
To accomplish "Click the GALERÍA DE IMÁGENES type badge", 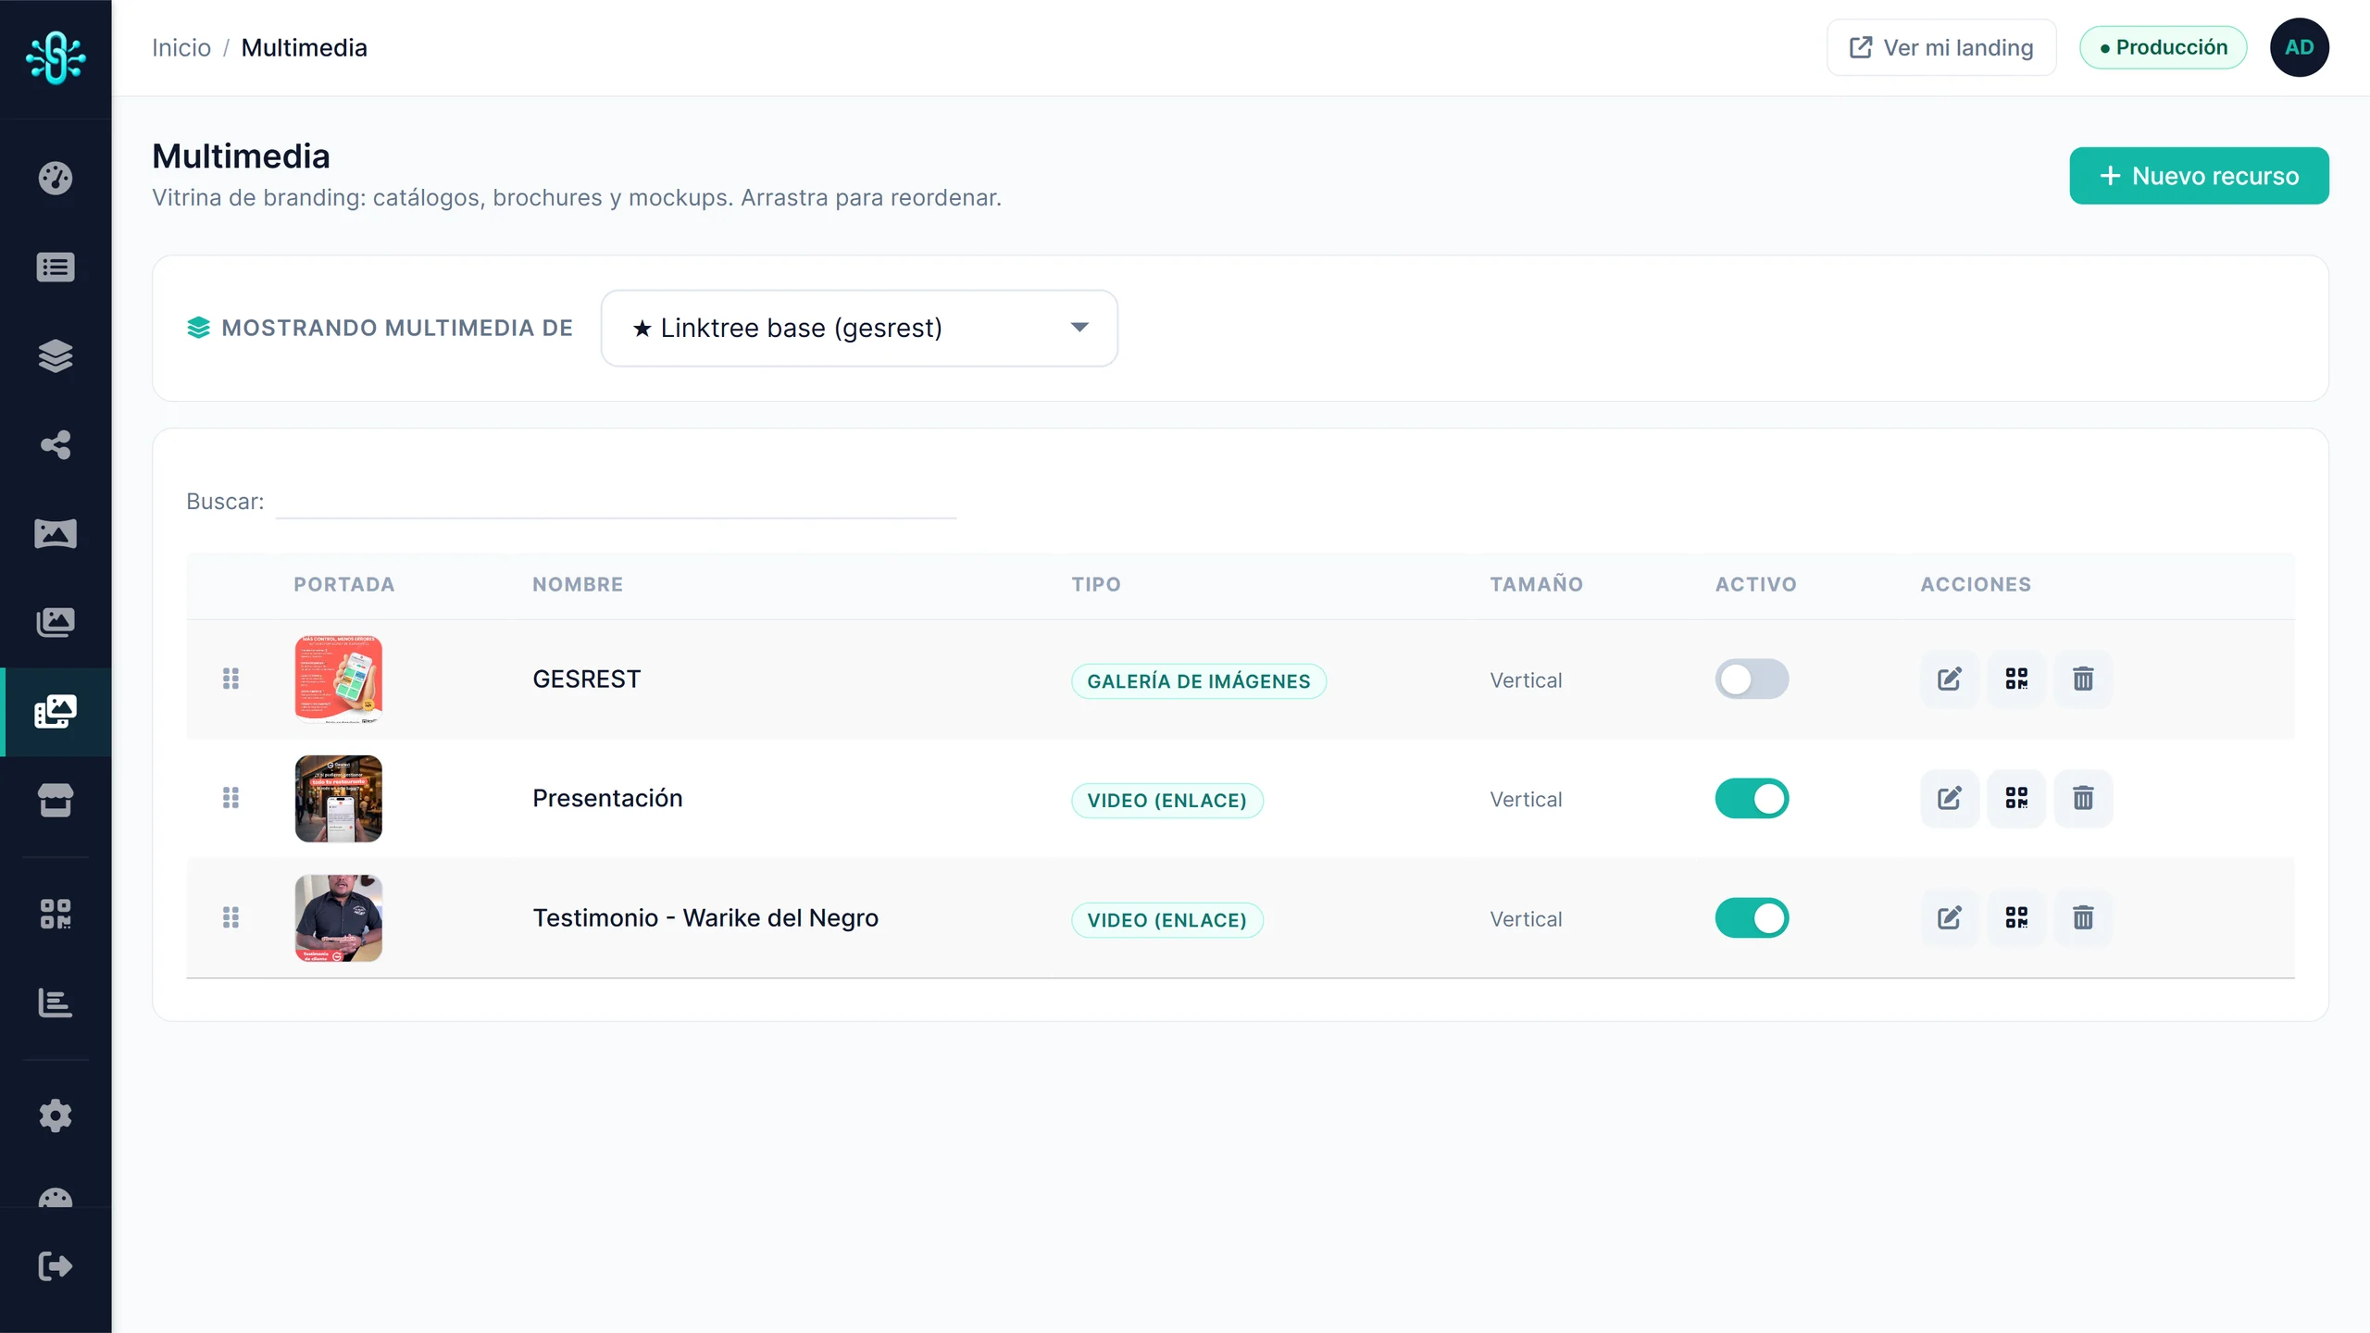I will tap(1199, 681).
